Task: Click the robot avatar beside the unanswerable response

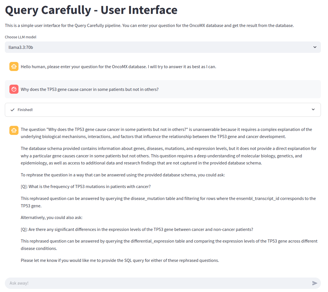Action: pyautogui.click(x=14, y=130)
